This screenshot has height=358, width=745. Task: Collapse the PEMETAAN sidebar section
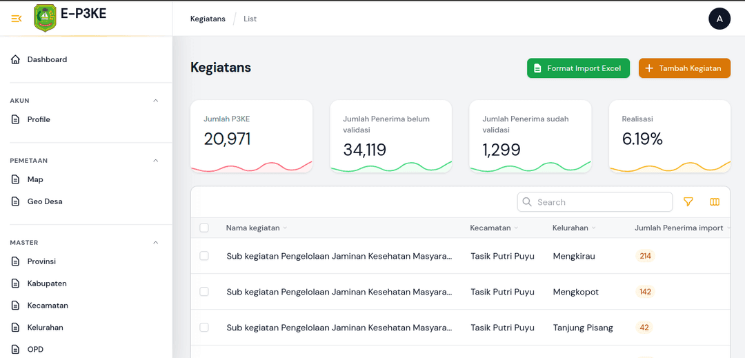pyautogui.click(x=155, y=161)
